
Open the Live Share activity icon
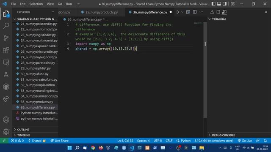click(x=6, y=98)
